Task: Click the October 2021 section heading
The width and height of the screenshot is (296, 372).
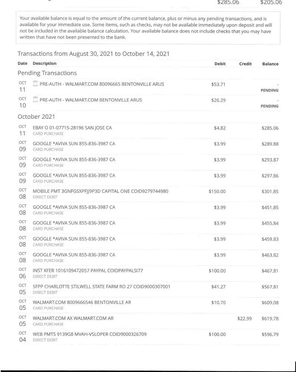Action: point(36,116)
